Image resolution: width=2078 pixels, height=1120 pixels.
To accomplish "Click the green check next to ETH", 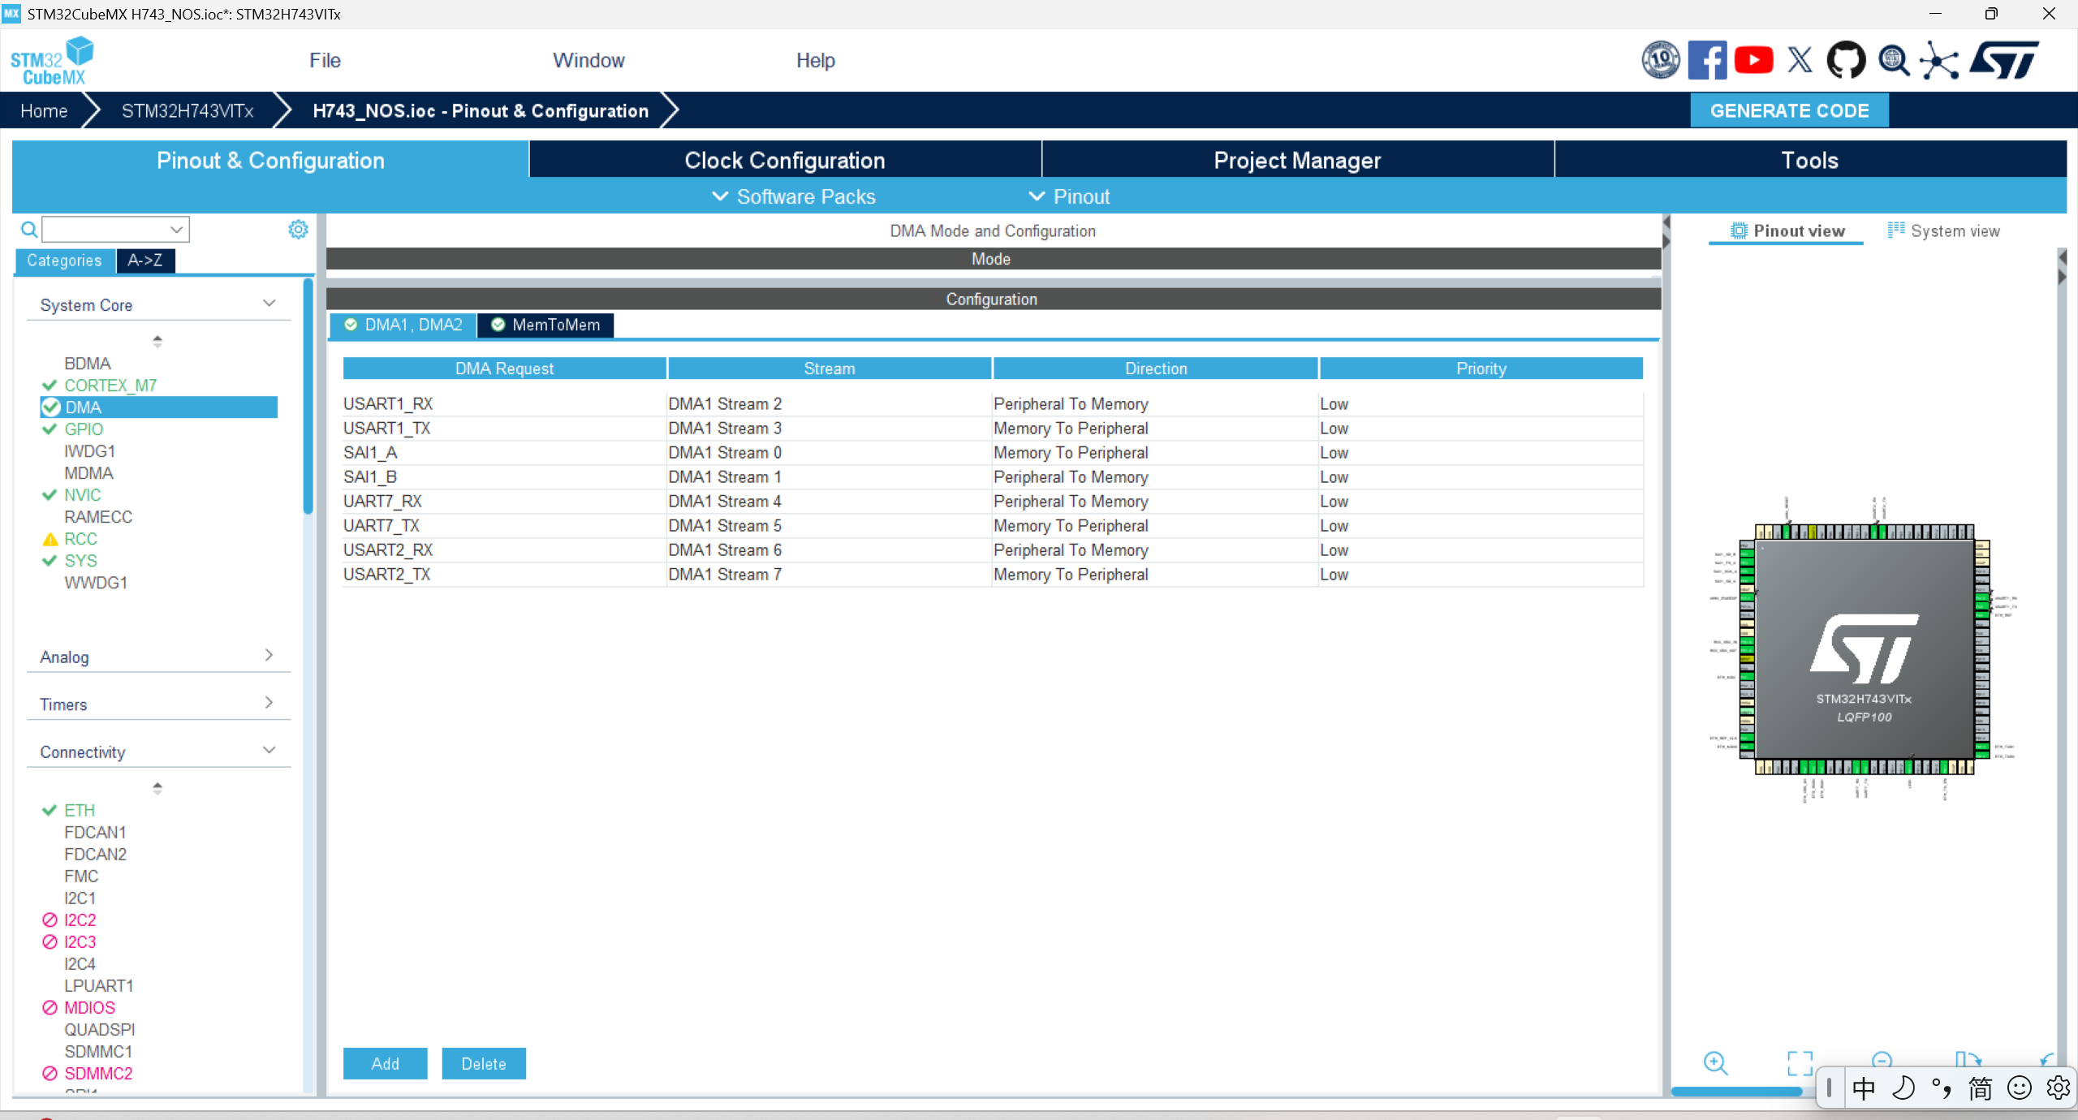I will pyautogui.click(x=50, y=810).
